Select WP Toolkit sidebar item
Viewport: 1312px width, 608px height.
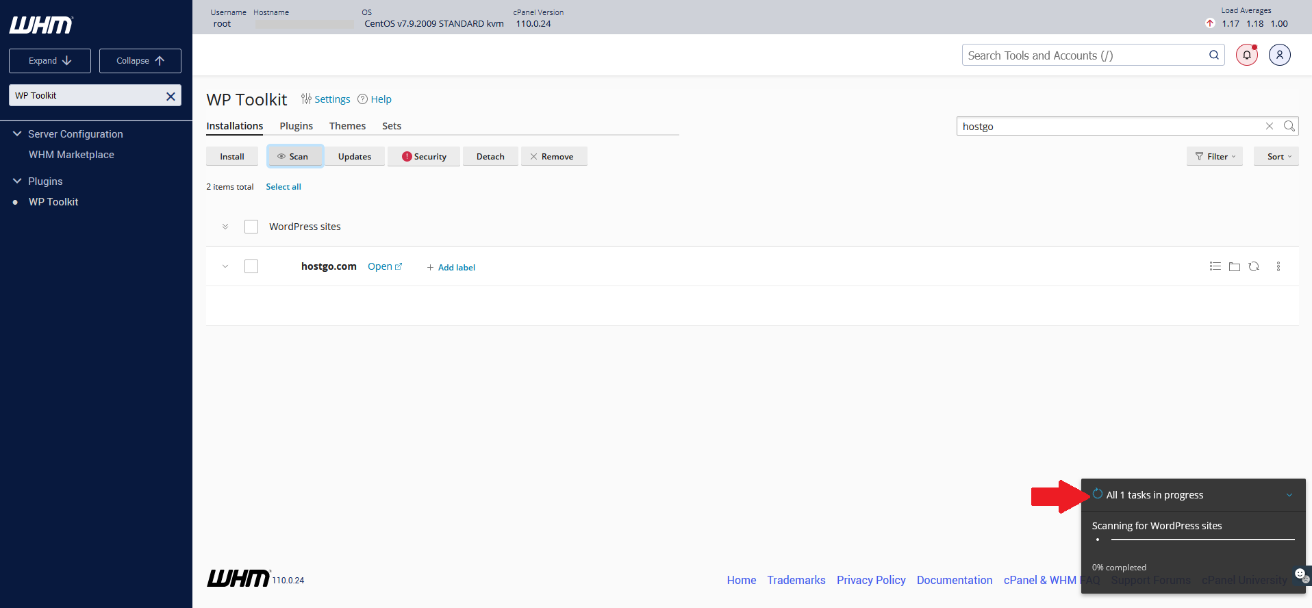[53, 202]
